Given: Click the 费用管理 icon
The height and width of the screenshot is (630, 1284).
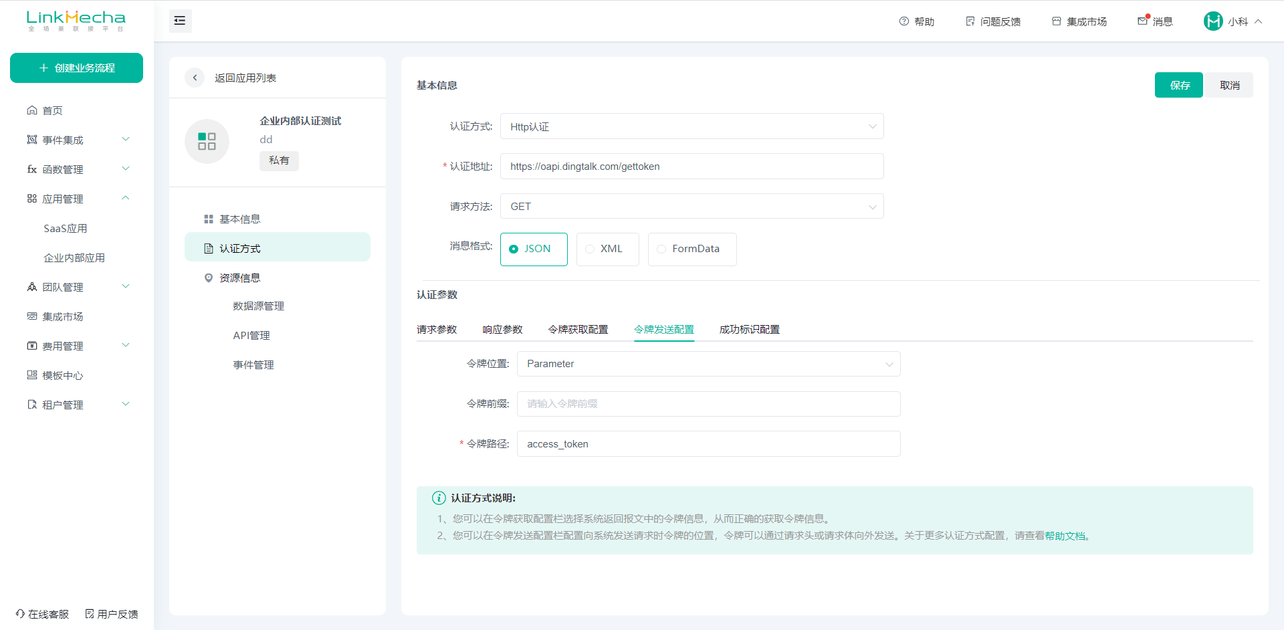Looking at the screenshot, I should (x=32, y=346).
